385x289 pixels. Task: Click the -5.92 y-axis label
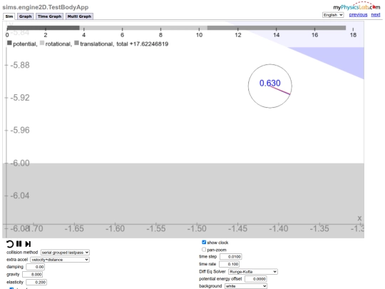(x=20, y=98)
